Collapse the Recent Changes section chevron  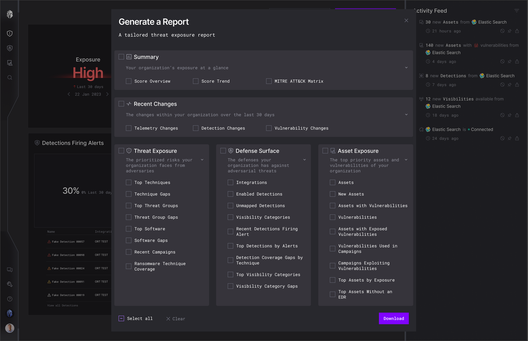click(406, 115)
